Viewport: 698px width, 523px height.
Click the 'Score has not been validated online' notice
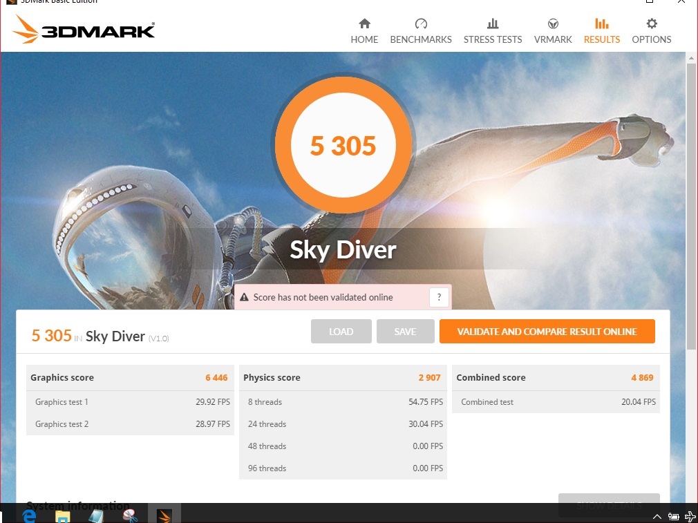pos(343,297)
